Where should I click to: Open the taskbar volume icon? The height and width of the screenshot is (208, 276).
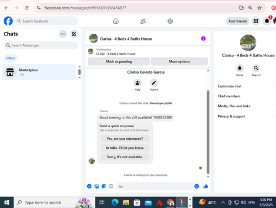click(x=243, y=202)
